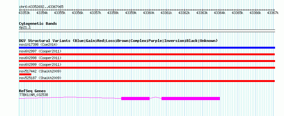Image resolution: width=284 pixels, height=116 pixels.
Task: Open the nsv602998 (Cooper2011) variant label
Action: (x=40, y=58)
